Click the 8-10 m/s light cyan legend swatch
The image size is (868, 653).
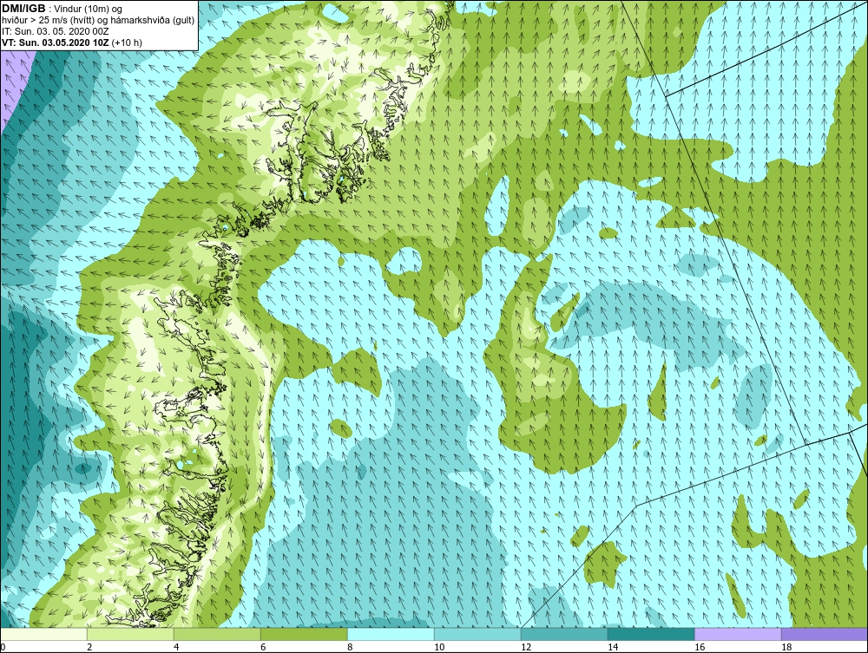click(391, 634)
